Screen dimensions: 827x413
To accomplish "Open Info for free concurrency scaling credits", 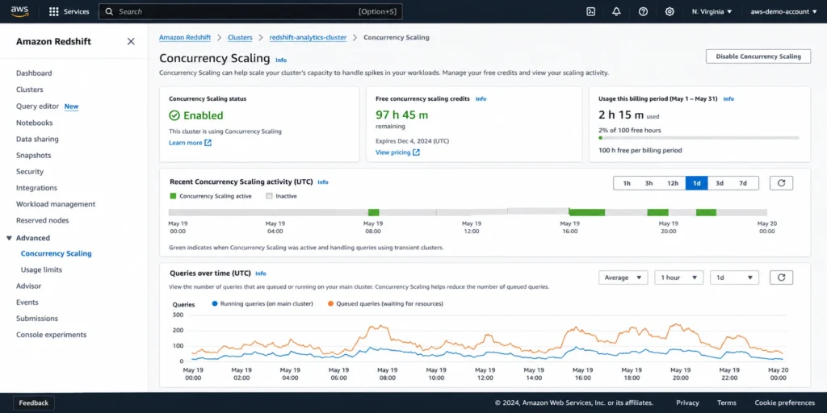I will pos(481,98).
